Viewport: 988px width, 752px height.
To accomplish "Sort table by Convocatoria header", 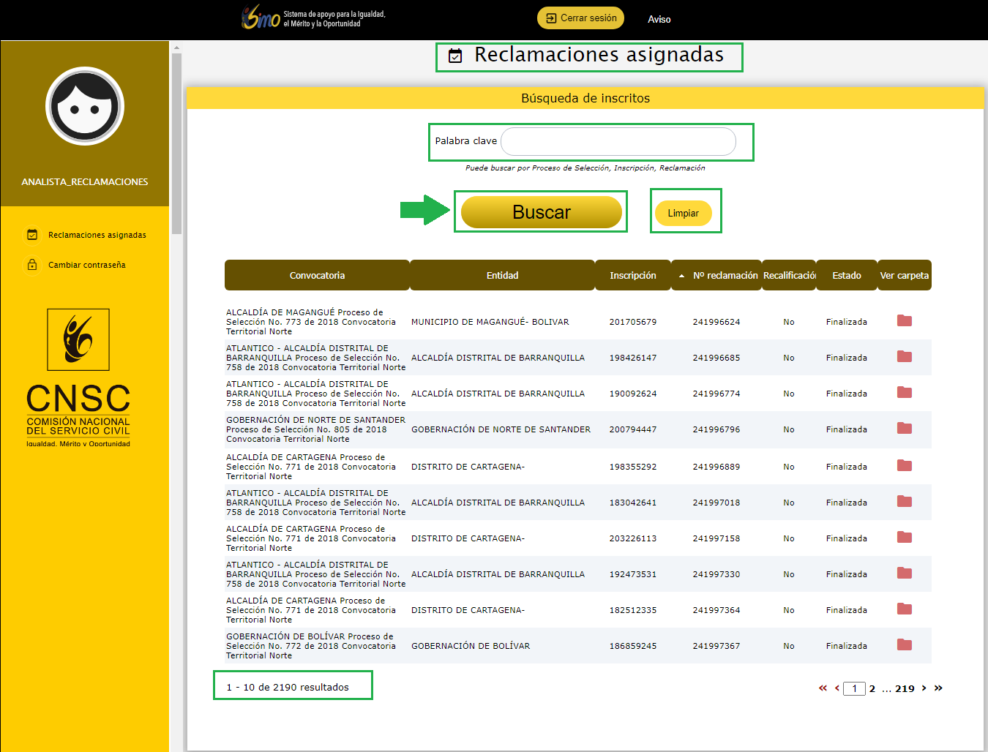I will (x=317, y=276).
